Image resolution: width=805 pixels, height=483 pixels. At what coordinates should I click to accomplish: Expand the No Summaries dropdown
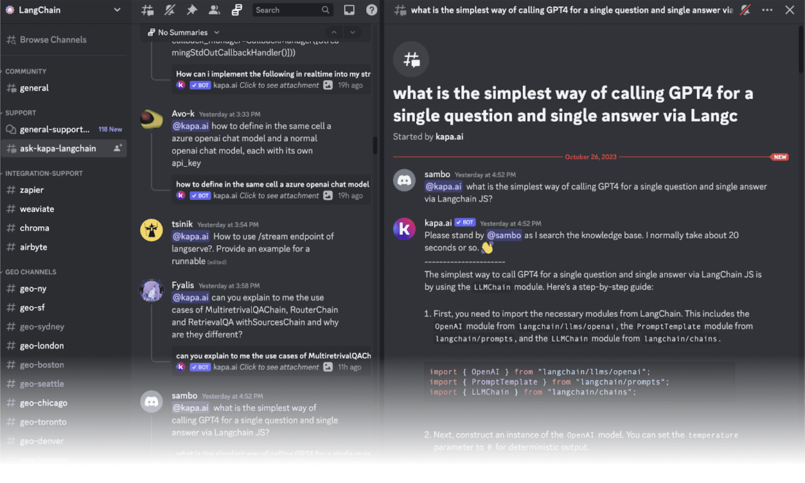point(183,32)
